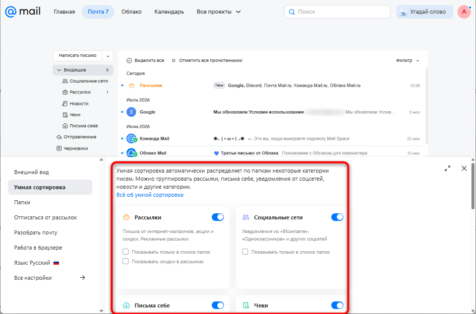This screenshot has width=476, height=314.
Task: Click the Письма себе folder icon in sidebar
Action: [65, 126]
